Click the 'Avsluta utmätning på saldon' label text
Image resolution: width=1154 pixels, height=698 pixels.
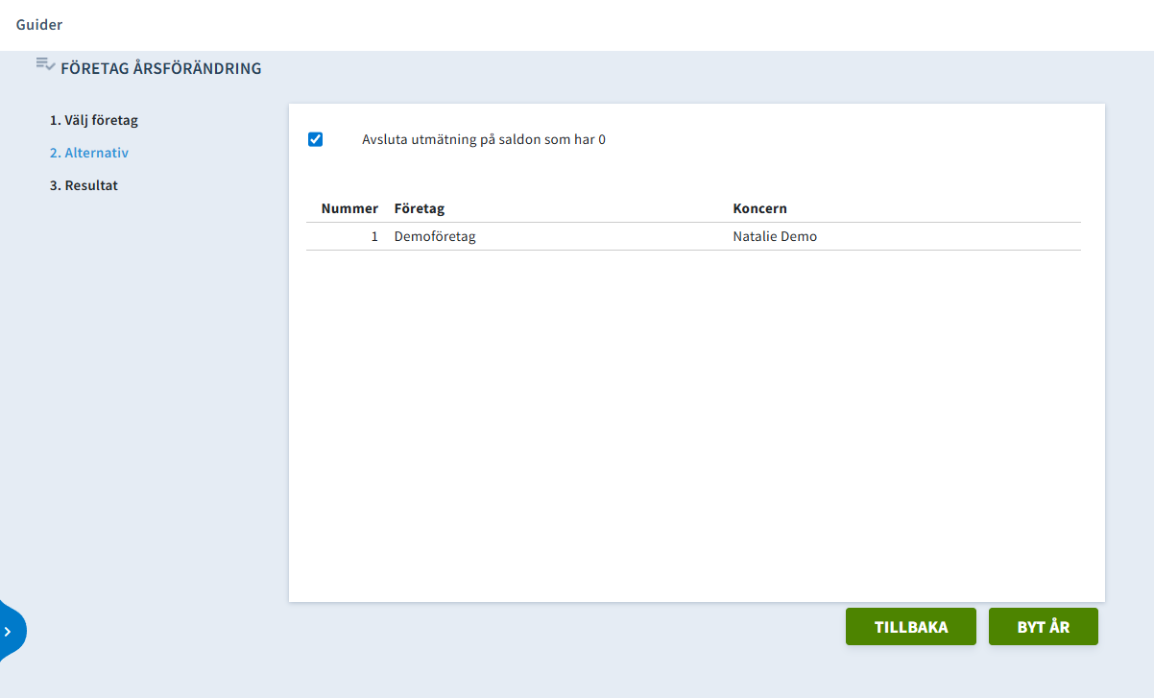(x=483, y=139)
